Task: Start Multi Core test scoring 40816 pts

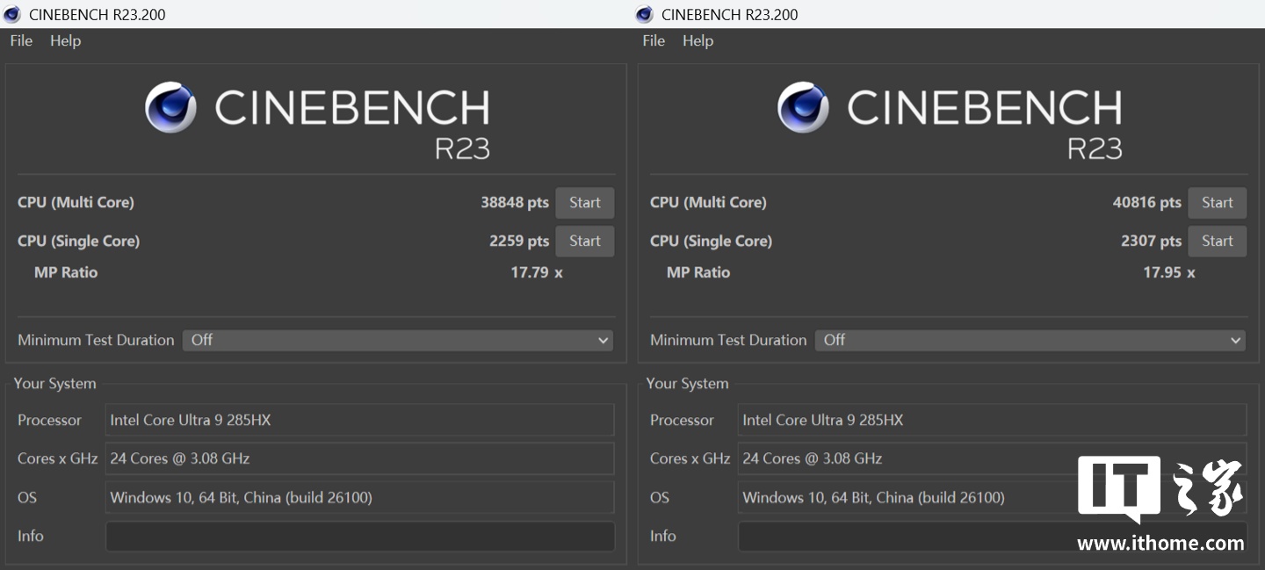Action: [1217, 203]
